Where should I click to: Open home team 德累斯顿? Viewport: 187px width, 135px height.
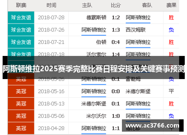96,18
